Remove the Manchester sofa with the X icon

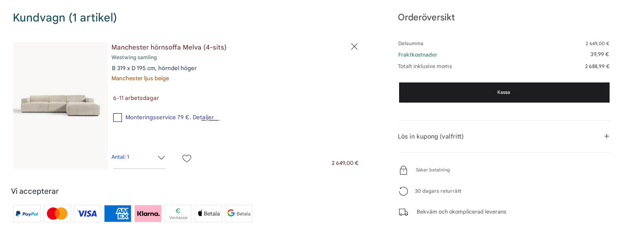pyautogui.click(x=354, y=46)
